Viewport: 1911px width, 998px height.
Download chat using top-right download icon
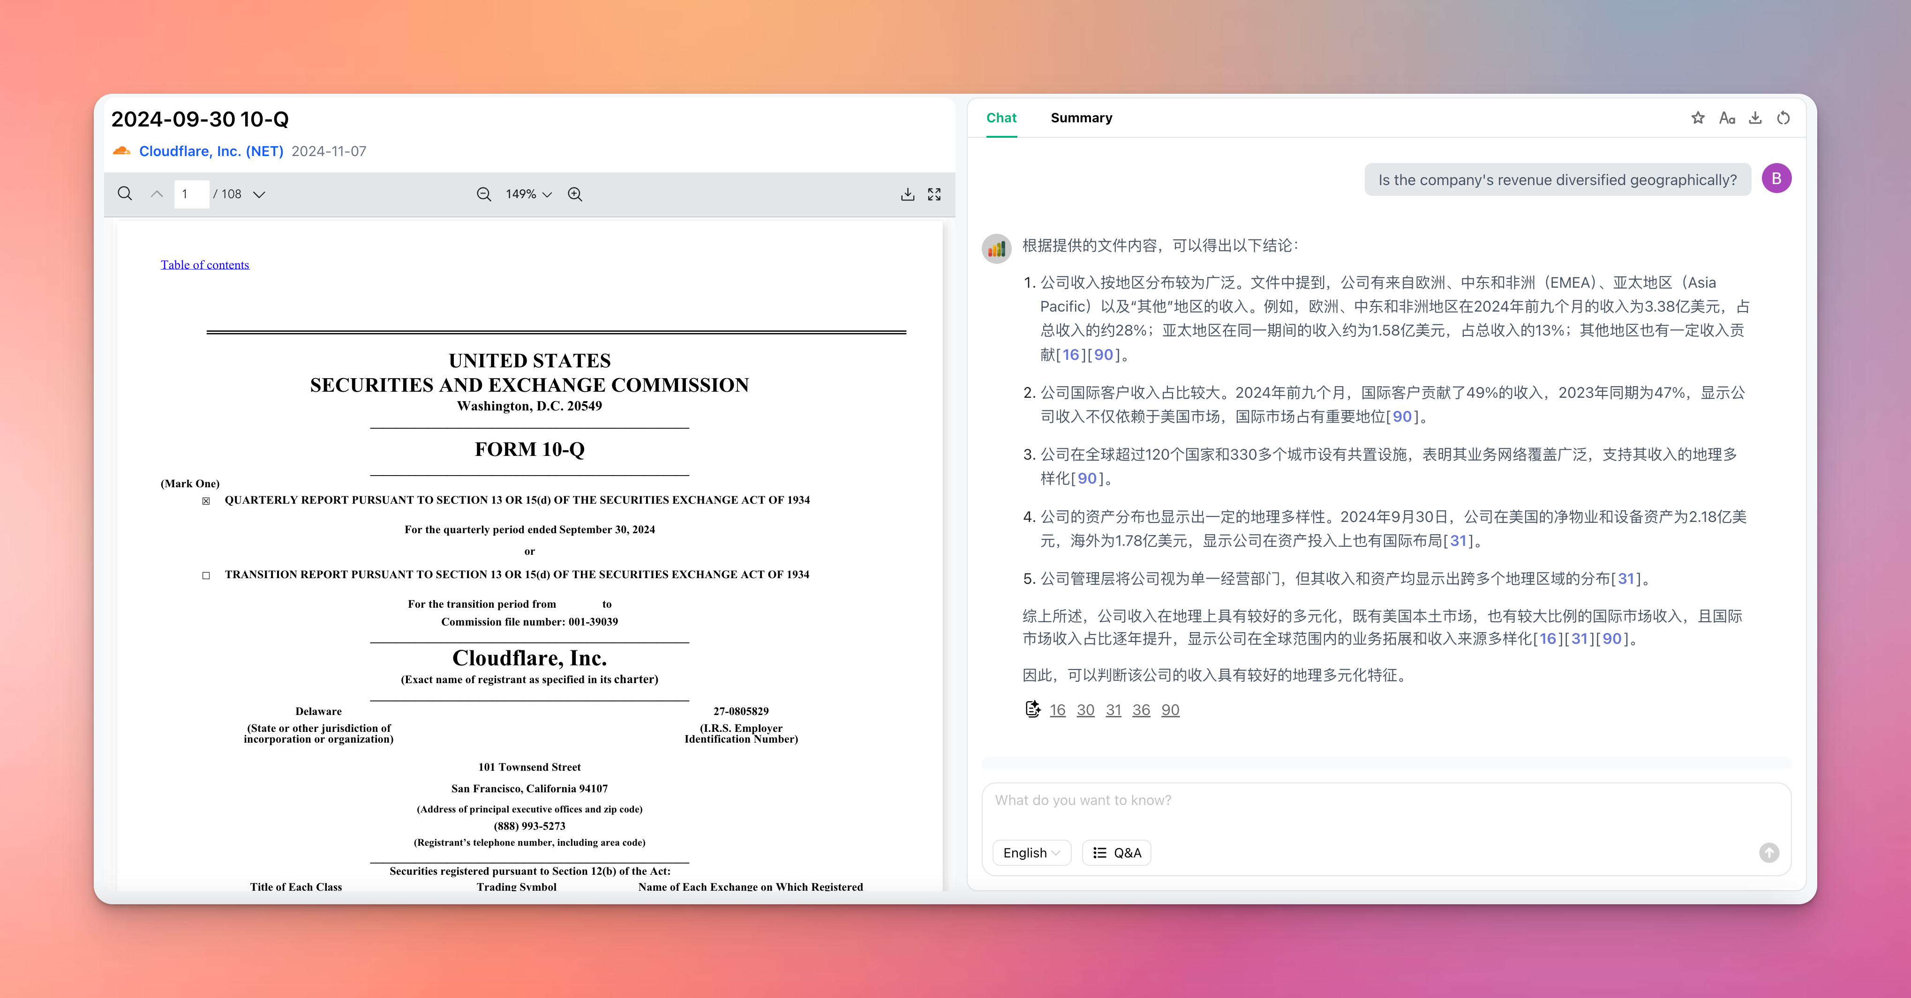tap(1755, 118)
